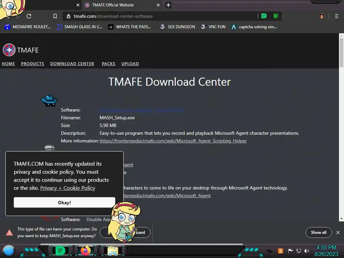Image resolution: width=344 pixels, height=258 pixels.
Task: Reload the page with the refresh icon
Action: (x=29, y=16)
